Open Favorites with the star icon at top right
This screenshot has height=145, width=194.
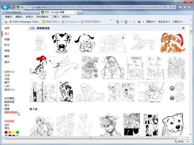185,7
